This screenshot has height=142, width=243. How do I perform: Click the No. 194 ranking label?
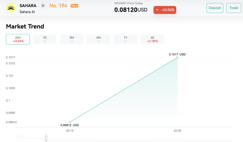[58, 5]
